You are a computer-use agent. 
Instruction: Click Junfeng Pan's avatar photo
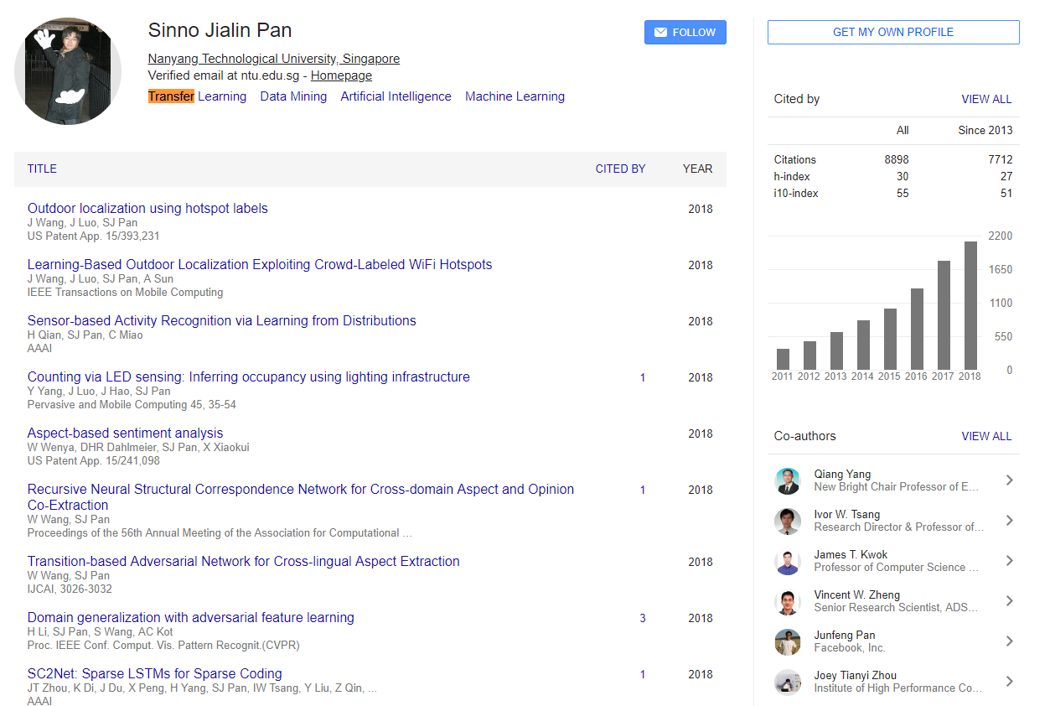click(x=788, y=641)
